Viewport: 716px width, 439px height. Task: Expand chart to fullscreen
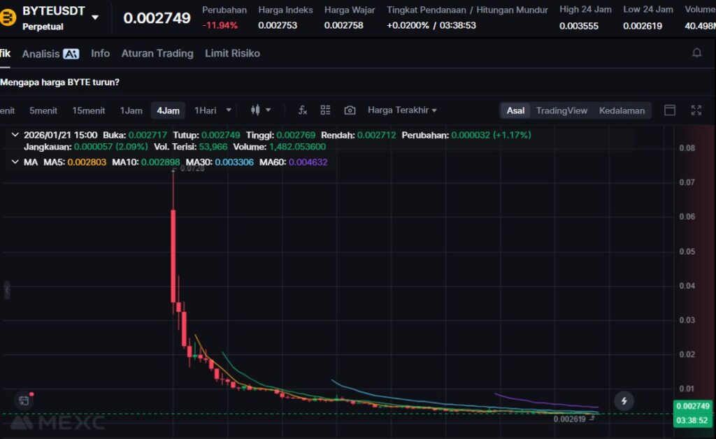coord(696,110)
